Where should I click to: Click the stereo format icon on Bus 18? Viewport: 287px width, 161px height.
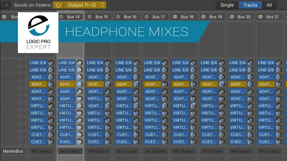(175, 17)
